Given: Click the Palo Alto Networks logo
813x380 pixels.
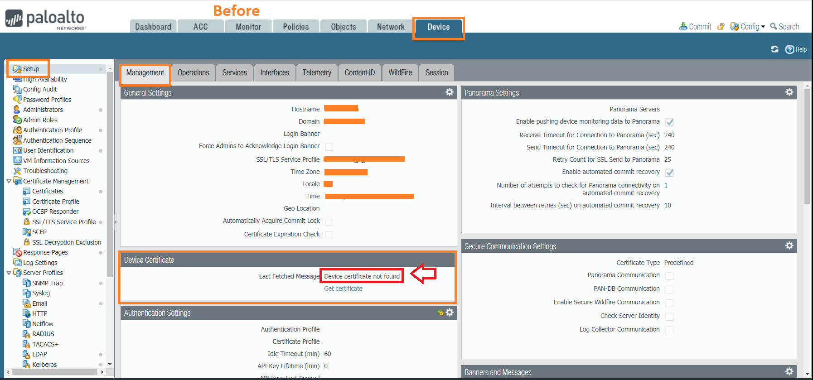Looking at the screenshot, I should tap(45, 20).
